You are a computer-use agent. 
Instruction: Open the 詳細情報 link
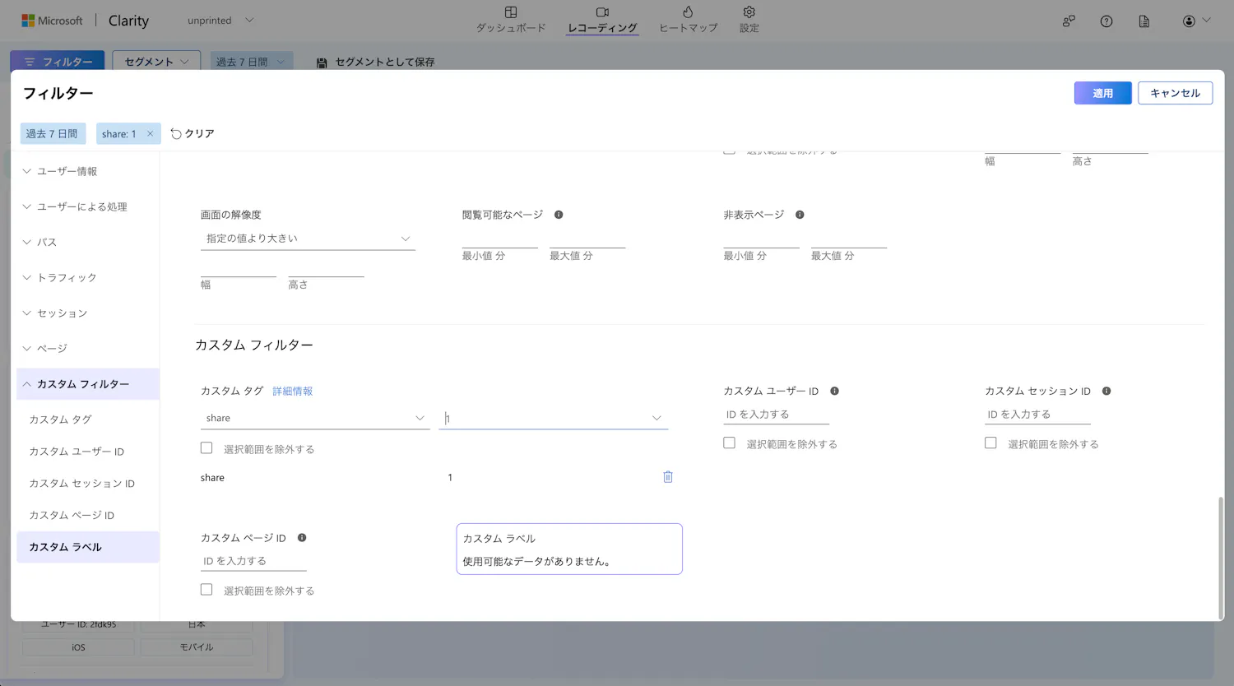pyautogui.click(x=293, y=392)
